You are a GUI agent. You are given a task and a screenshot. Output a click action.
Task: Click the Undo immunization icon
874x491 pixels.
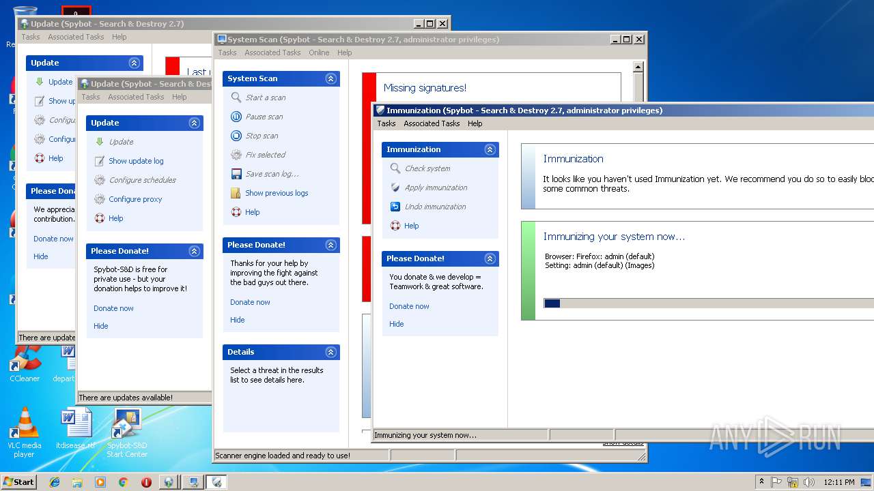pyautogui.click(x=395, y=207)
